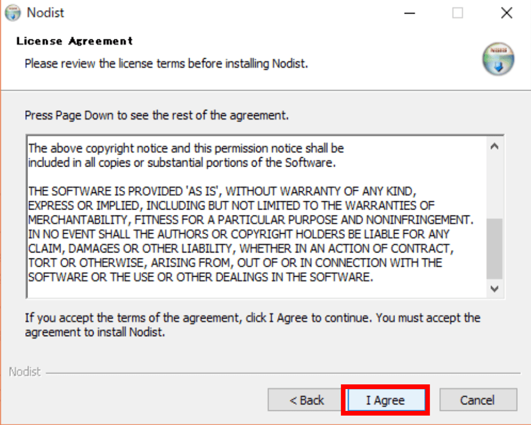The image size is (531, 425).
Task: Click the 'Please review the license terms' subtitle
Action: tap(166, 62)
